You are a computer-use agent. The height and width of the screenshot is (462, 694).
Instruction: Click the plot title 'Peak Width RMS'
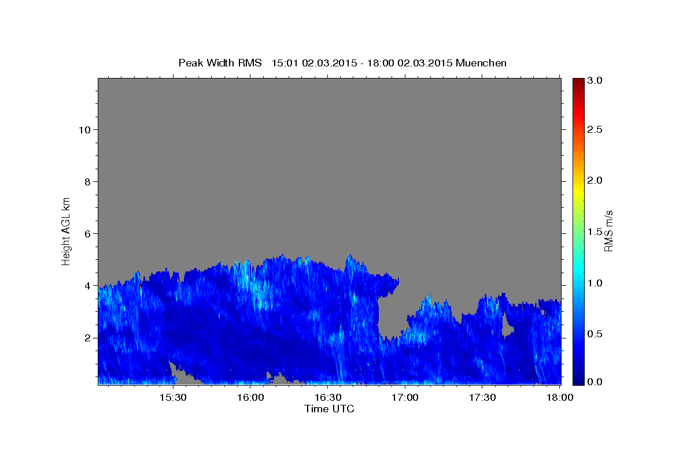[220, 63]
